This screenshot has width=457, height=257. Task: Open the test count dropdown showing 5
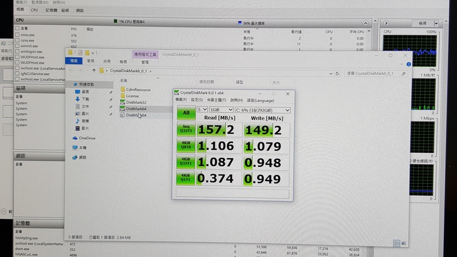202,110
